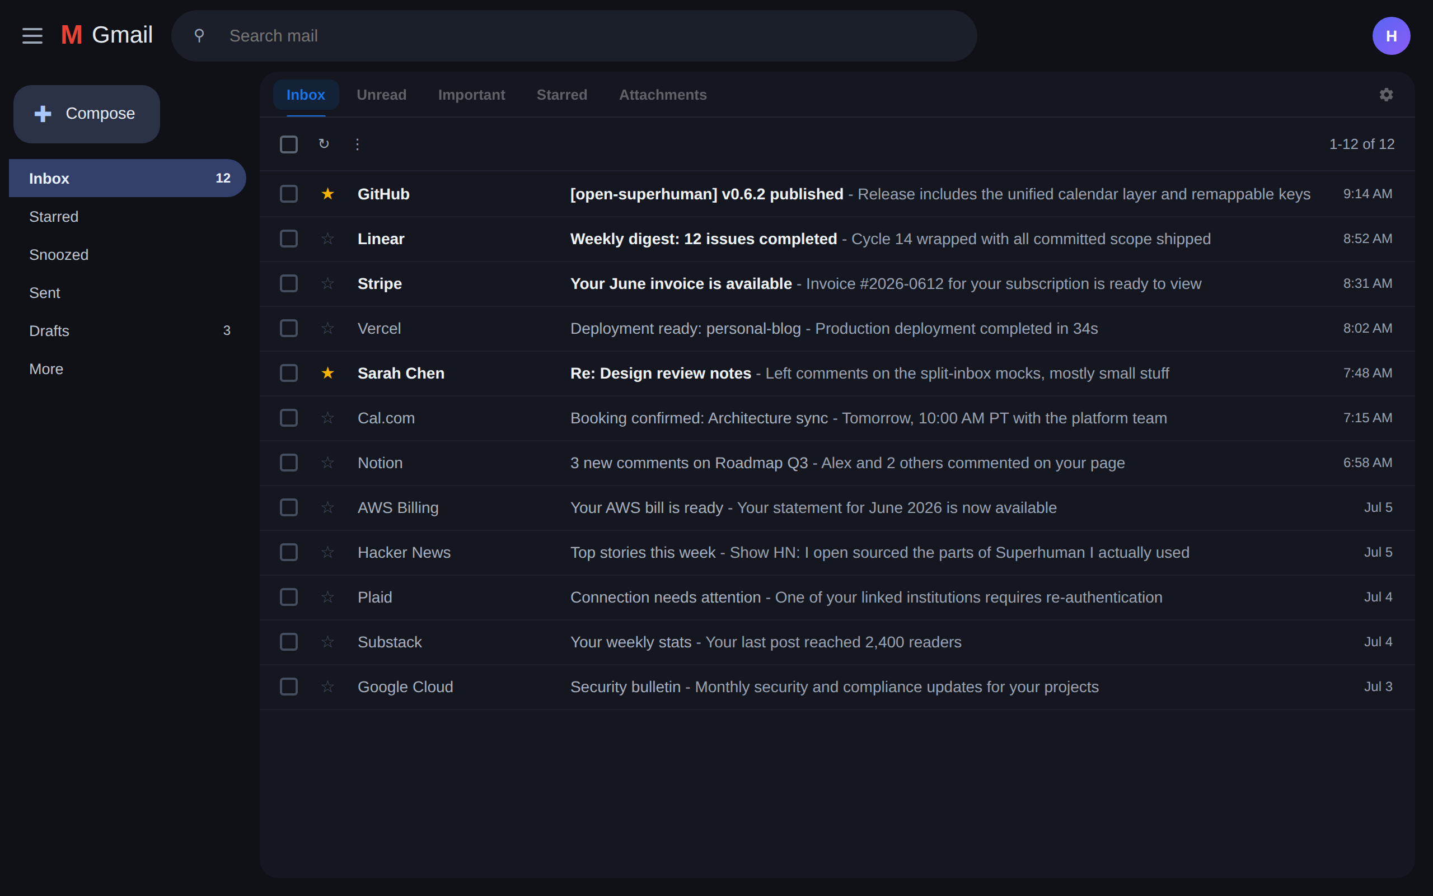Image resolution: width=1433 pixels, height=896 pixels.
Task: Select the Cal.com email checkbox
Action: (x=288, y=418)
